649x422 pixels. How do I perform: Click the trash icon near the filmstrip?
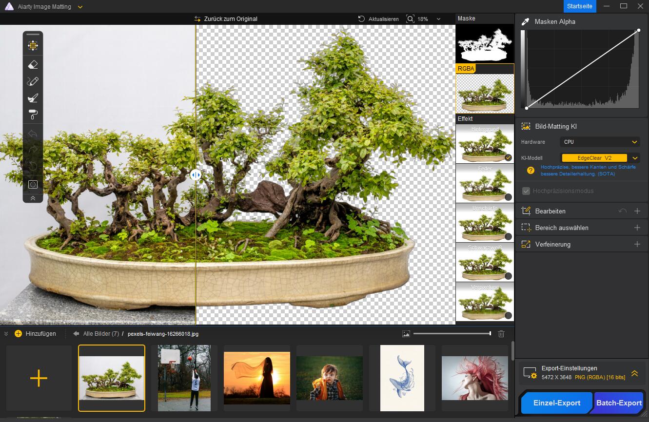click(501, 334)
